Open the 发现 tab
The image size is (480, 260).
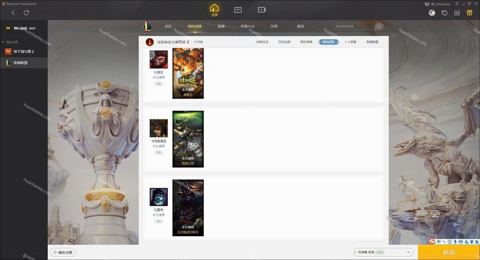pos(274,26)
